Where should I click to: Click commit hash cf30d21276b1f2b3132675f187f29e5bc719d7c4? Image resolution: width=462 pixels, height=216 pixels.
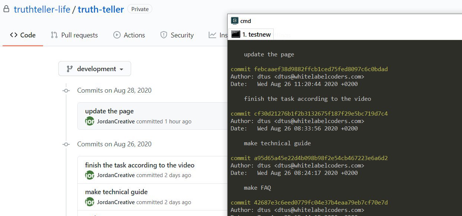point(321,114)
